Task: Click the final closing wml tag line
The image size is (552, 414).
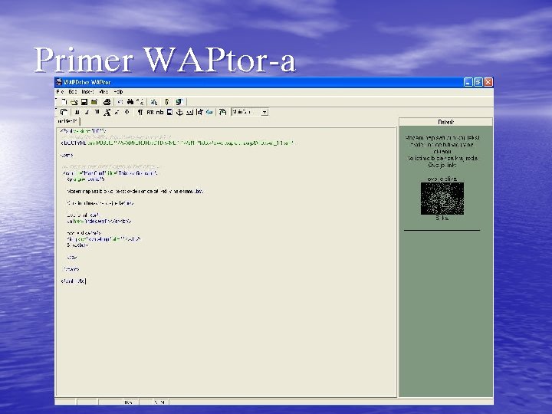Action: pos(73,281)
